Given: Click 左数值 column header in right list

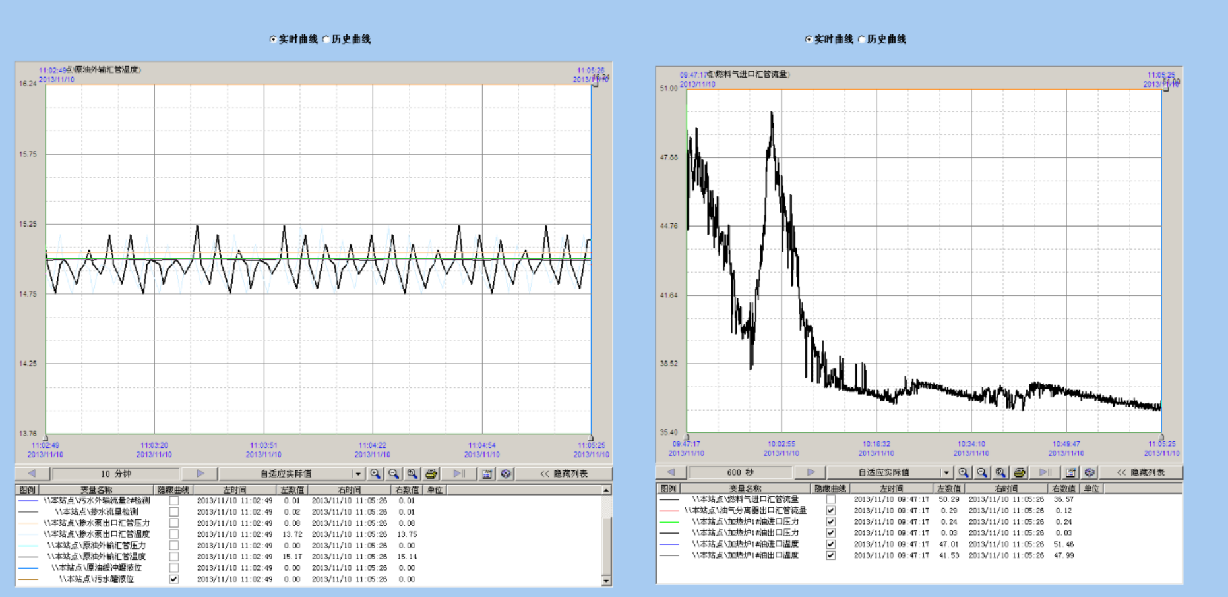Looking at the screenshot, I should 948,488.
